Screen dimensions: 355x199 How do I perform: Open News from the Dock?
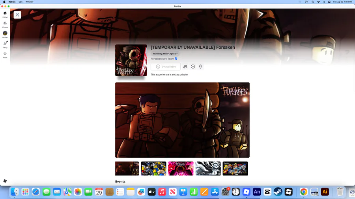tap(173, 192)
